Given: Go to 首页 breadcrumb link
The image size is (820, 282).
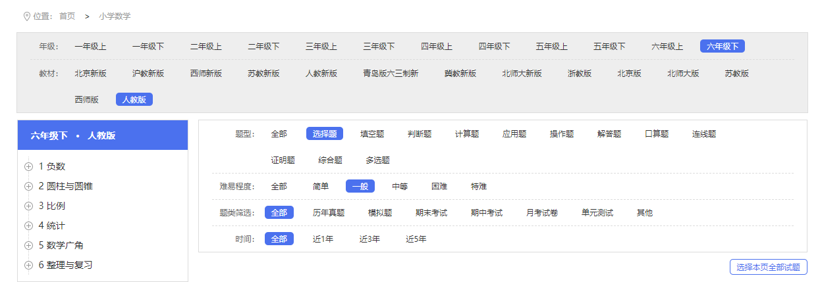Looking at the screenshot, I should (x=67, y=16).
